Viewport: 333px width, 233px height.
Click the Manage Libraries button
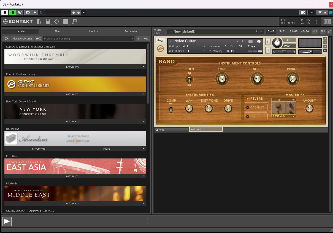tap(23, 39)
